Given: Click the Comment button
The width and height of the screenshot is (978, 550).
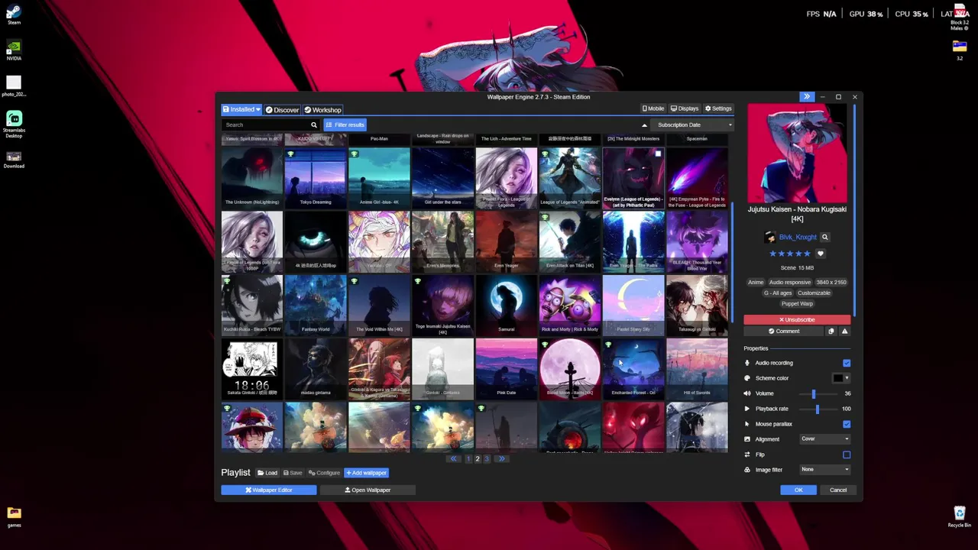Looking at the screenshot, I should [784, 332].
